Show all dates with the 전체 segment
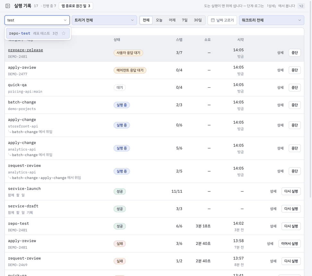 click(146, 20)
